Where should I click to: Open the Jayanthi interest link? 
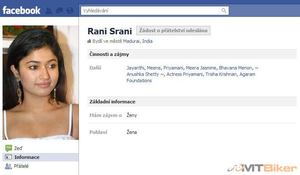135,68
